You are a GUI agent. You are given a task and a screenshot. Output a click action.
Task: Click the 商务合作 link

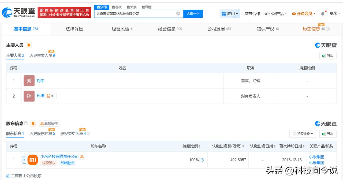[x=252, y=14]
